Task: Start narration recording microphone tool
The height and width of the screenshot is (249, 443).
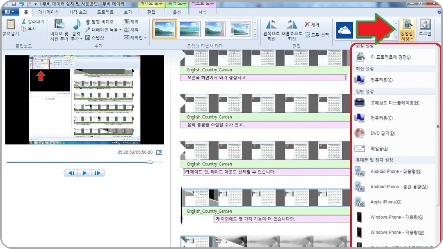Action: pyautogui.click(x=102, y=30)
